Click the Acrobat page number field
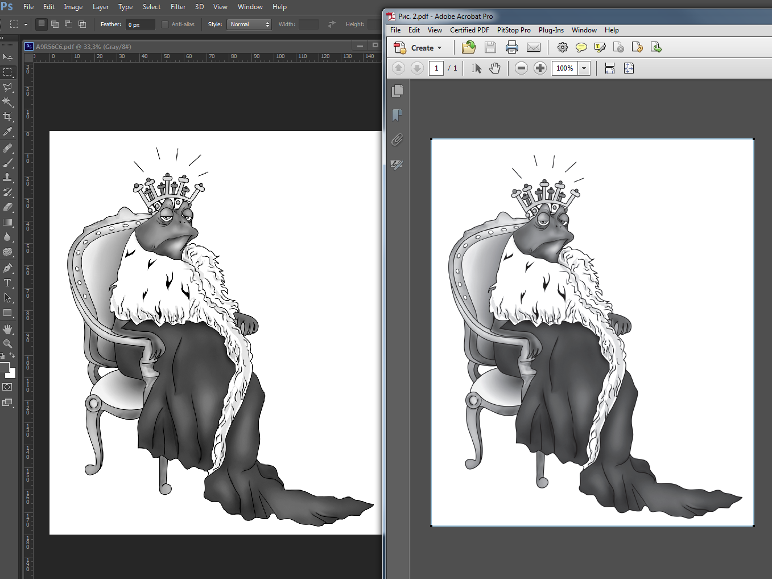The height and width of the screenshot is (579, 772). [x=436, y=68]
